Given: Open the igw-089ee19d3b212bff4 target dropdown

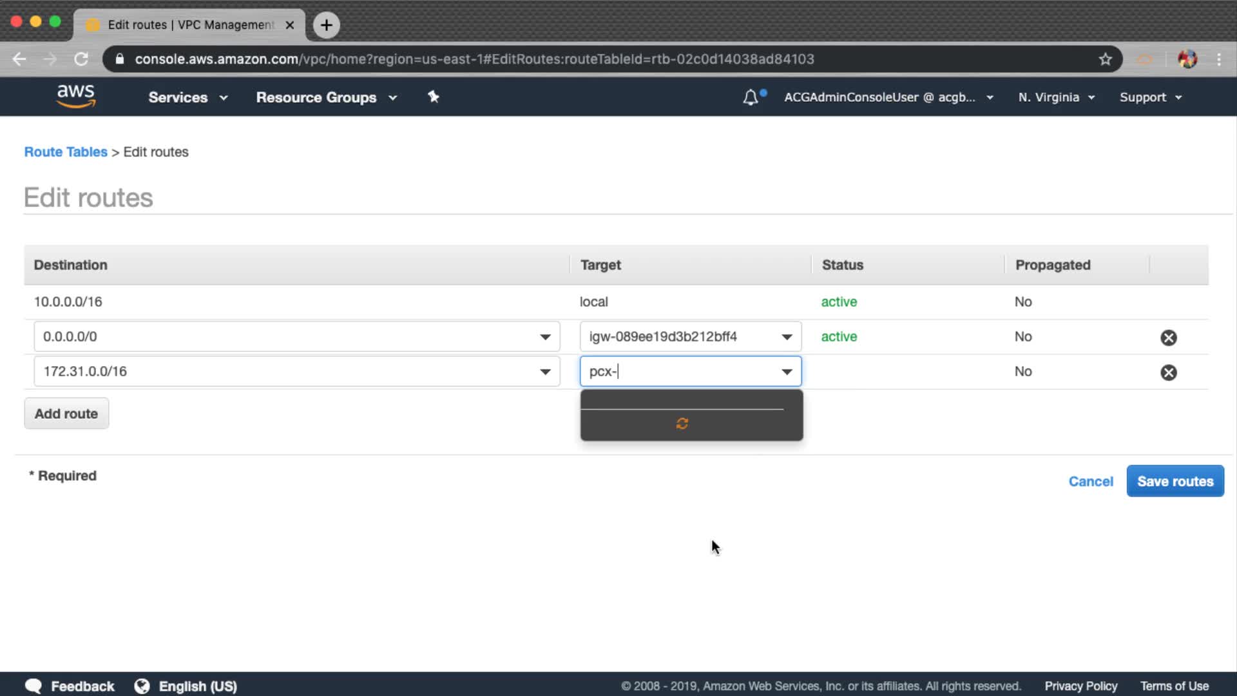Looking at the screenshot, I should (787, 337).
